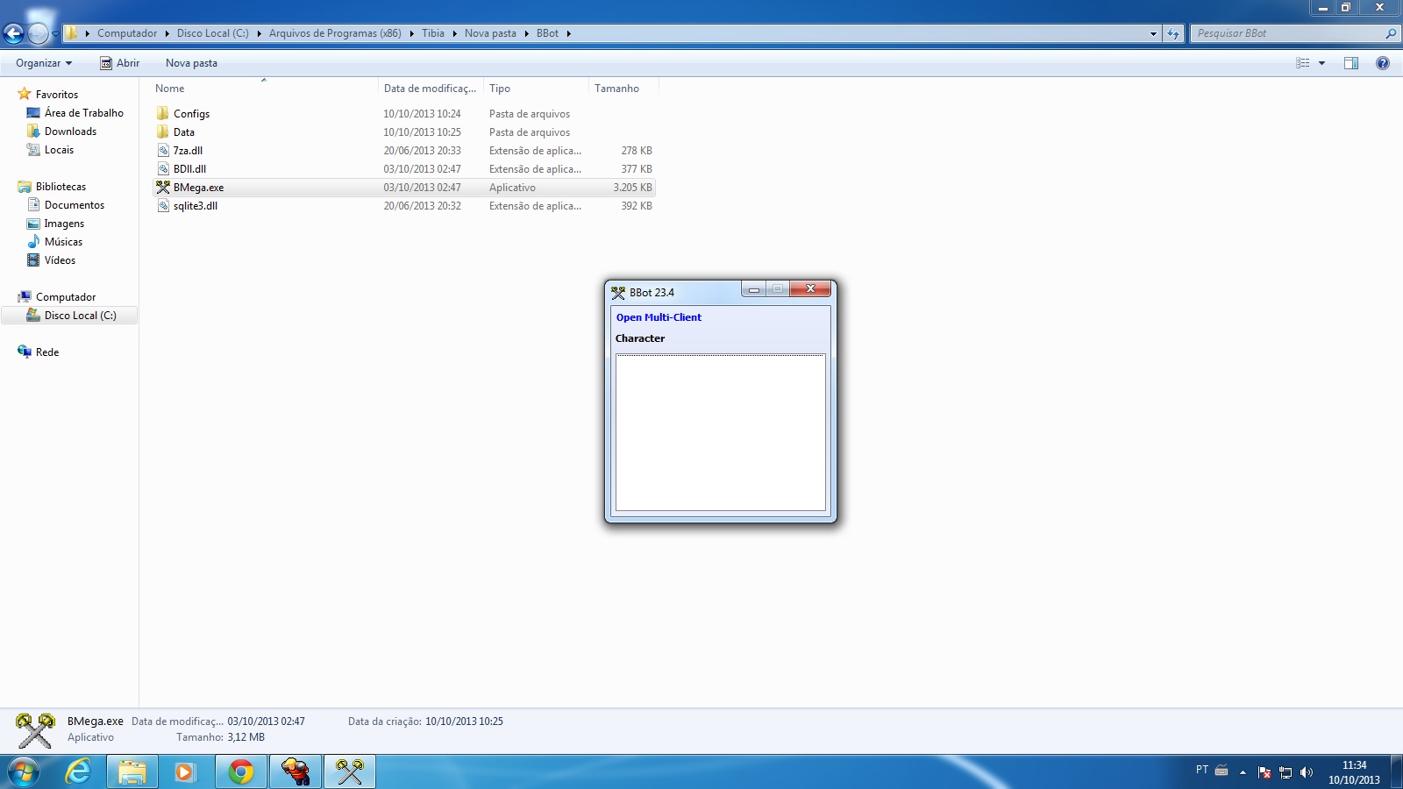The image size is (1403, 789).
Task: Click the BBot taskbar icon
Action: (350, 771)
